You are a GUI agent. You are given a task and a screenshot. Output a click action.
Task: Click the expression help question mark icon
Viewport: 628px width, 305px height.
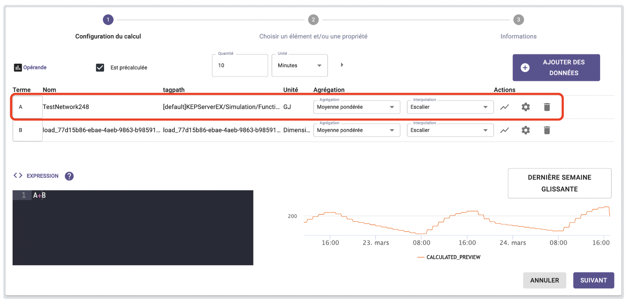click(x=69, y=176)
